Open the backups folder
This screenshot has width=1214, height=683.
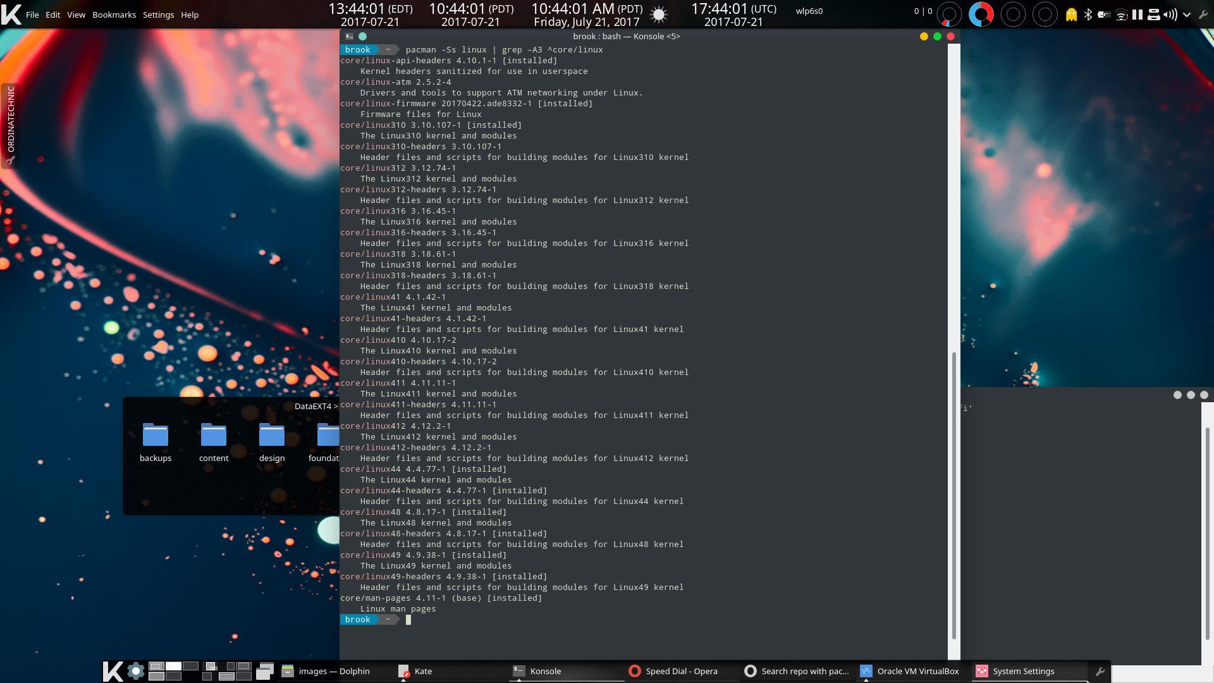(x=156, y=442)
